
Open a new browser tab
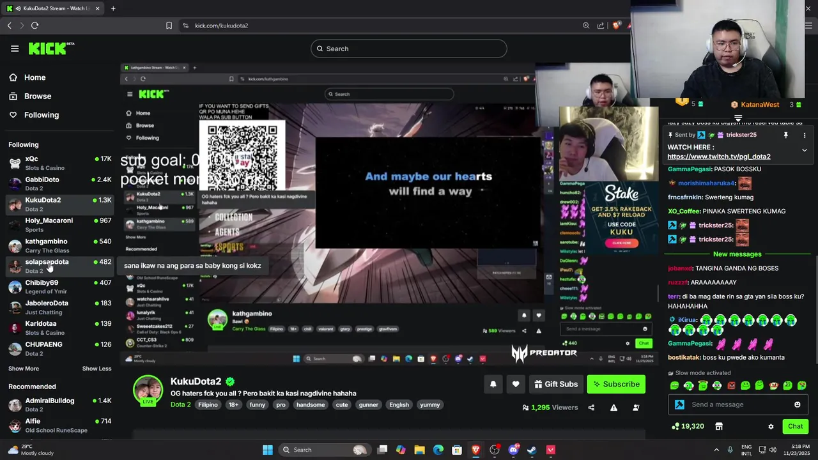(113, 8)
